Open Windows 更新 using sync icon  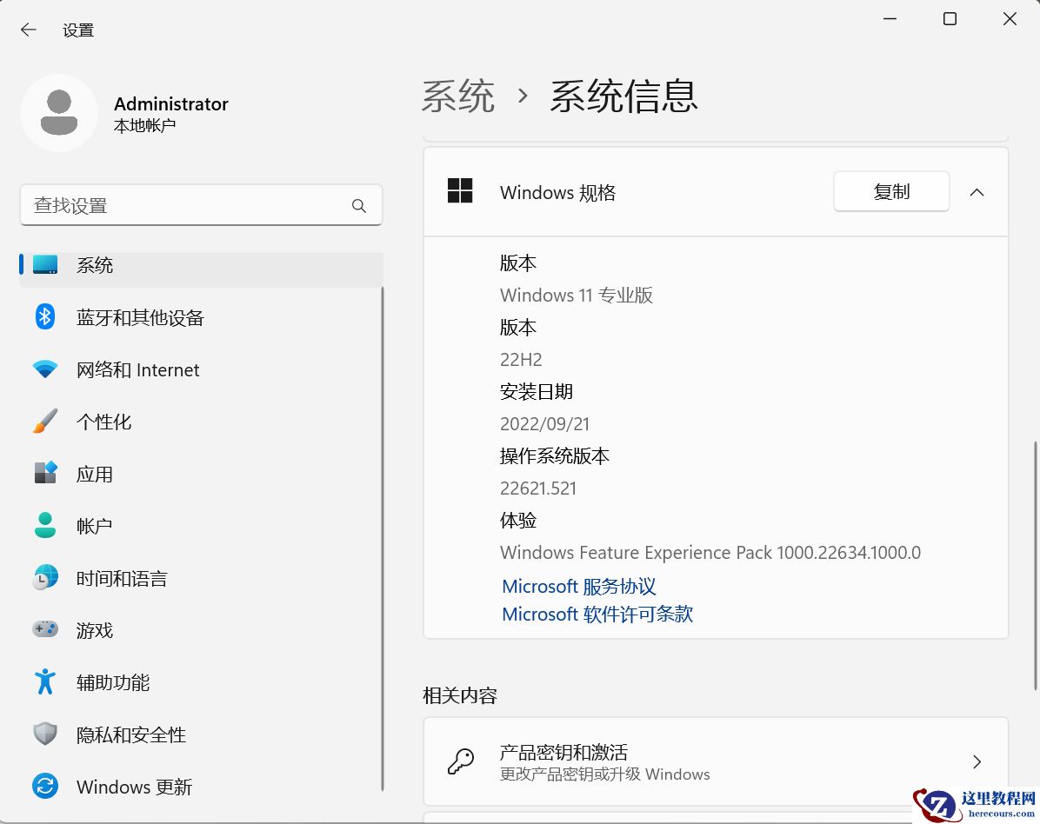pyautogui.click(x=44, y=786)
